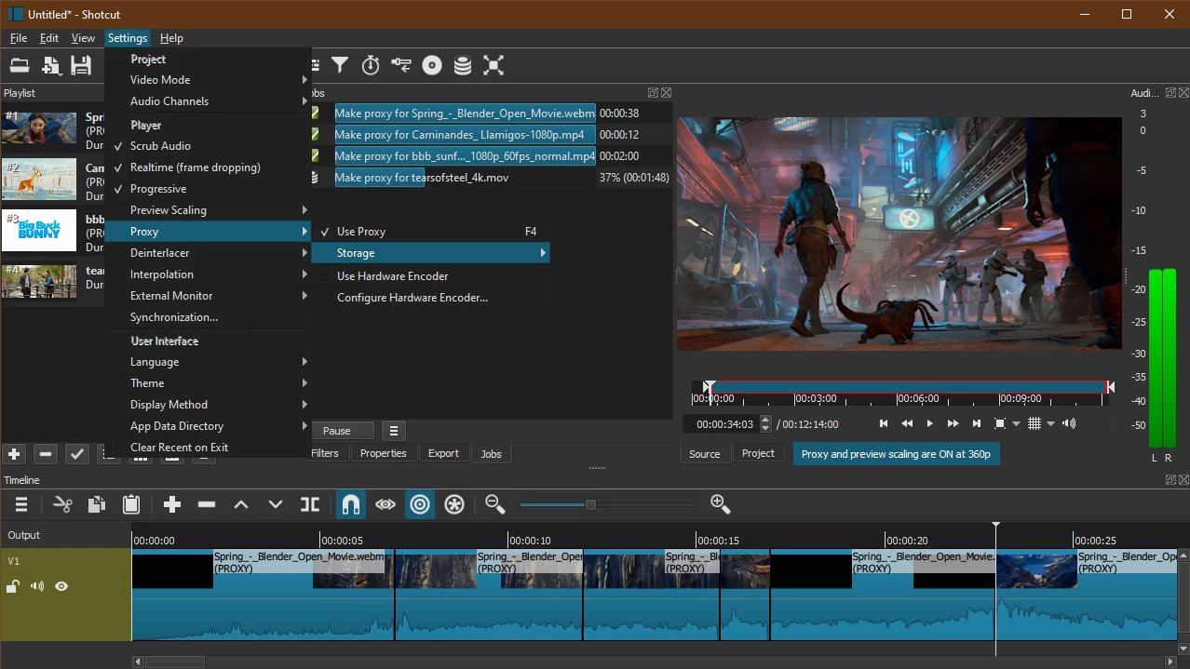Image resolution: width=1190 pixels, height=669 pixels.
Task: Switch to the Project player tab
Action: pos(758,453)
